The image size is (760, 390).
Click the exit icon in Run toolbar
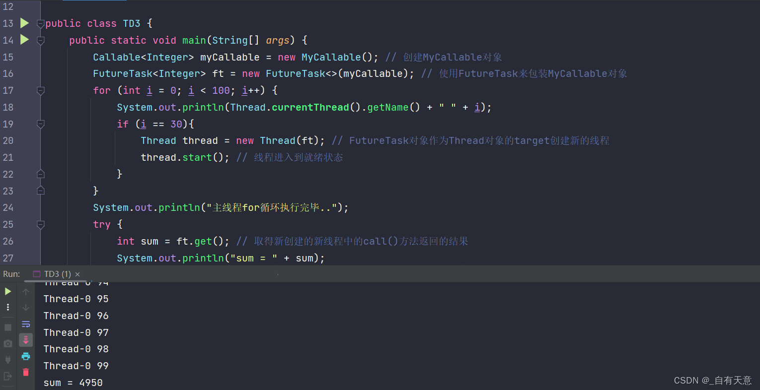click(x=8, y=376)
